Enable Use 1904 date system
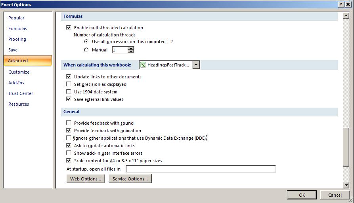Image resolution: width=354 pixels, height=203 pixels. 69,92
